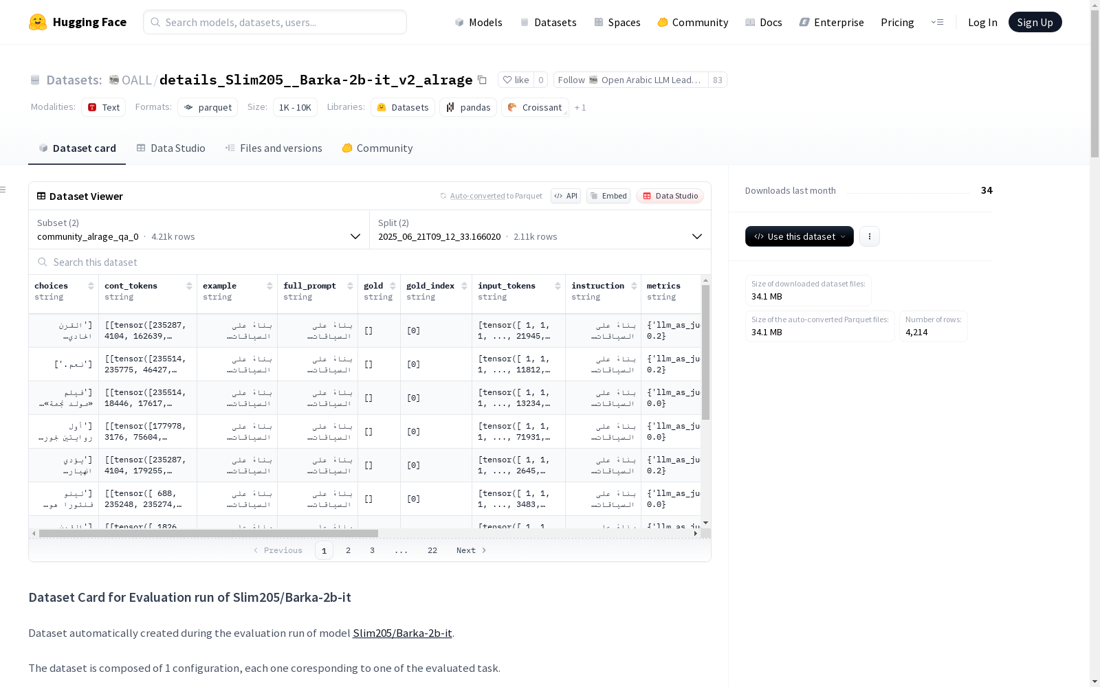Follow Open Arabic LLM Leaderboard
Screen dimensions: 1100x687
click(631, 80)
